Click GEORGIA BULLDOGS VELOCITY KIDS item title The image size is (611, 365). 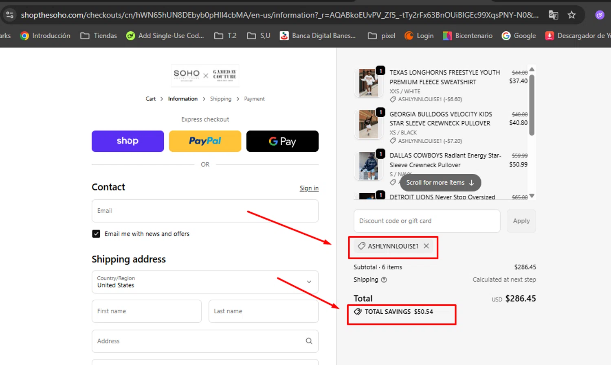(441, 119)
